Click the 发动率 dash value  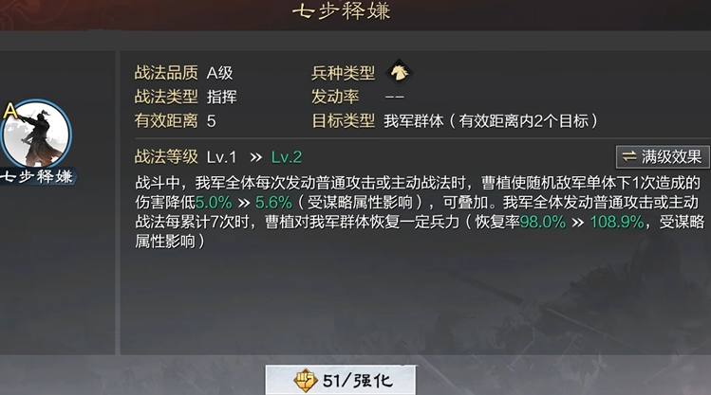click(x=394, y=97)
